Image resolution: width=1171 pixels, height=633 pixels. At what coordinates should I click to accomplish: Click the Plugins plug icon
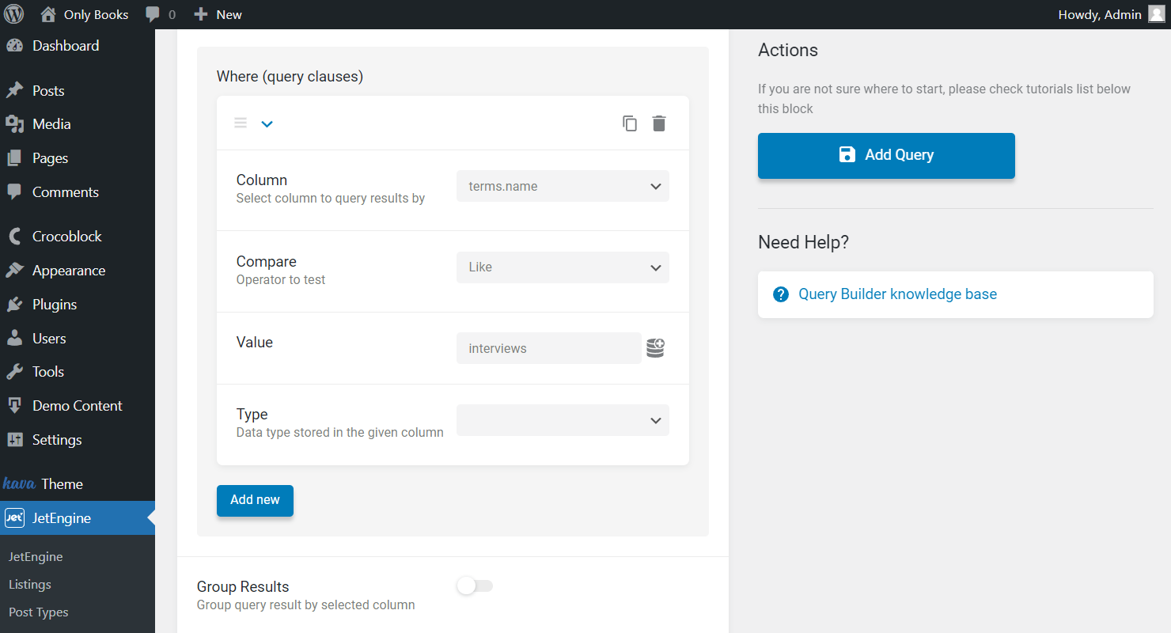coord(14,305)
